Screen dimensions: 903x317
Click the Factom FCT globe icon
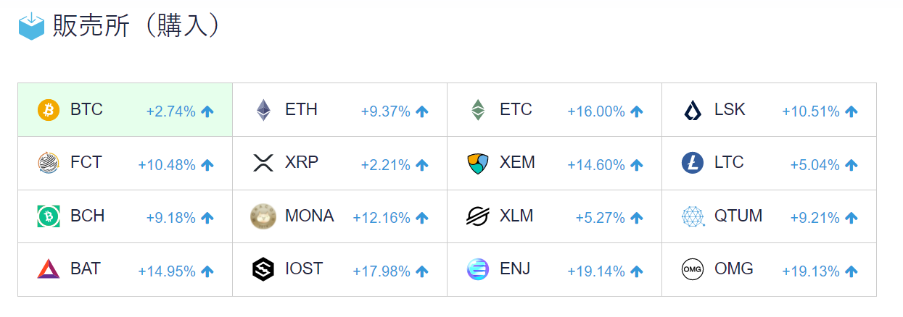[48, 163]
